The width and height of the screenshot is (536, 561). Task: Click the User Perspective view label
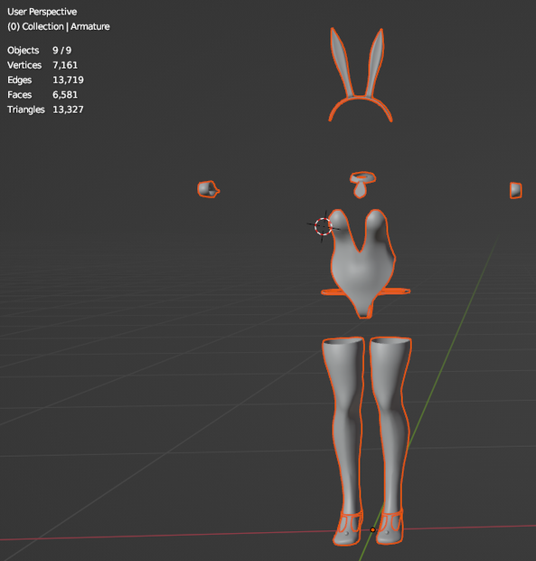pos(42,12)
